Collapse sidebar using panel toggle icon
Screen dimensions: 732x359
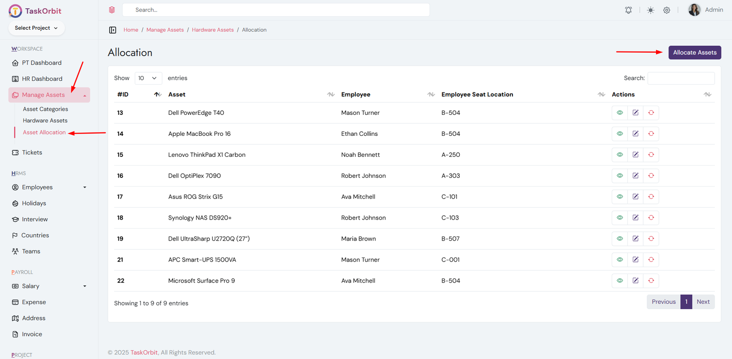coord(113,30)
